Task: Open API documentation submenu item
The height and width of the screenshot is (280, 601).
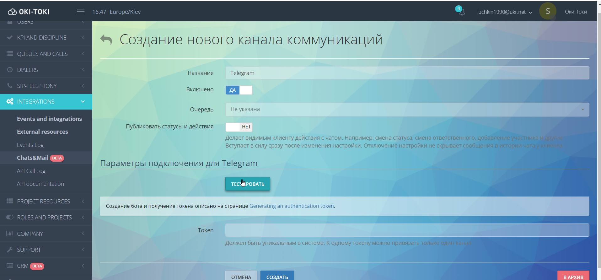Action: 40,184
